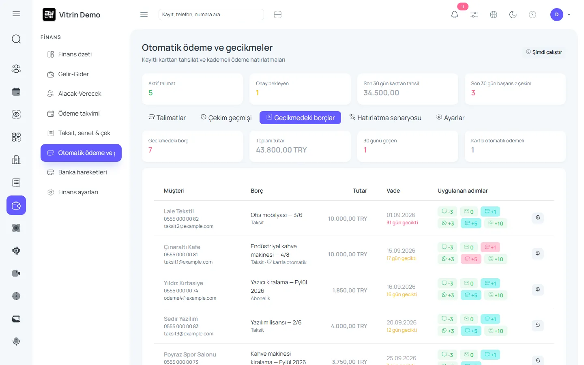Viewport: 584px width, 365px height.
Task: Click the globe language icon
Action: pos(494,15)
